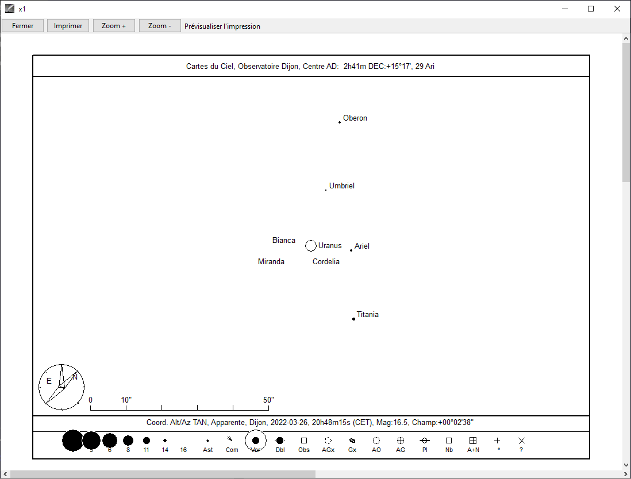Click the magnitude 8 star legend dot

tap(128, 441)
